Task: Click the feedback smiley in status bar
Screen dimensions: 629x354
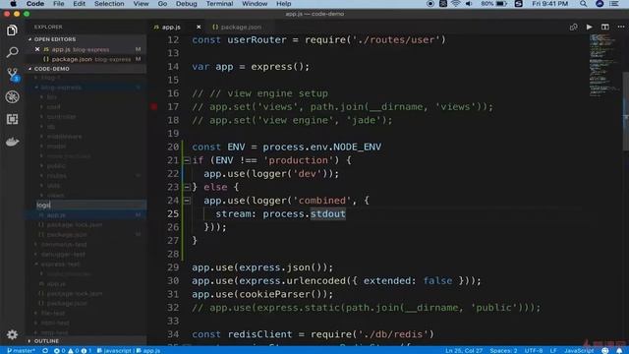Action: 605,350
